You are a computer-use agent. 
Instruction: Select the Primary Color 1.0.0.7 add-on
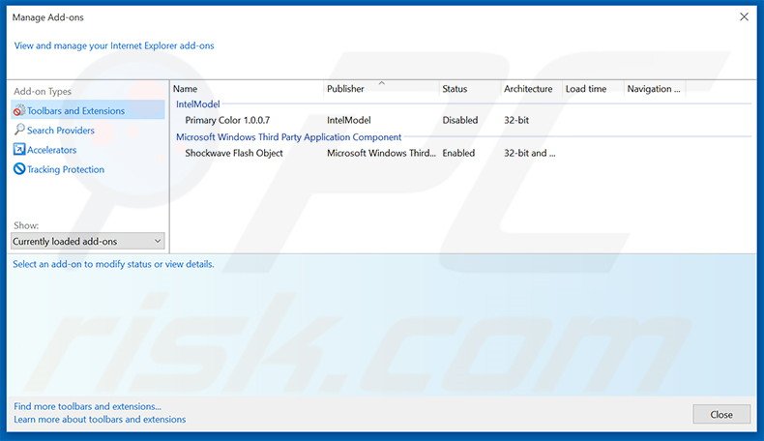click(x=227, y=120)
